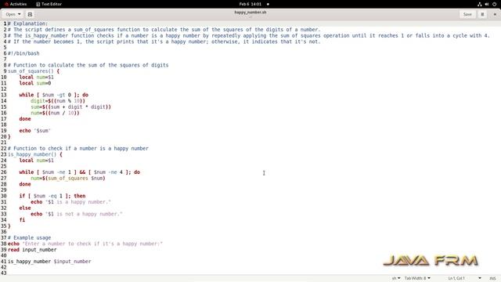
Task: Create a new document tab icon
Action: point(30,14)
